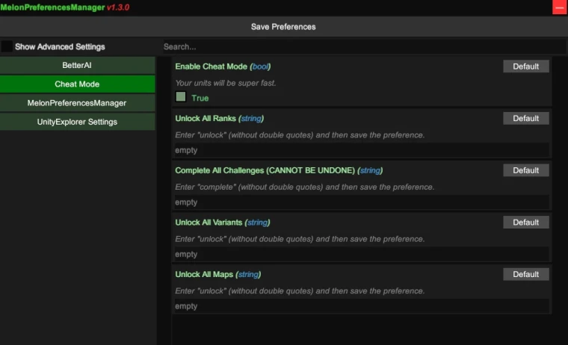Image resolution: width=568 pixels, height=345 pixels.
Task: Reset Unlock All Ranks to Default
Action: click(x=525, y=118)
